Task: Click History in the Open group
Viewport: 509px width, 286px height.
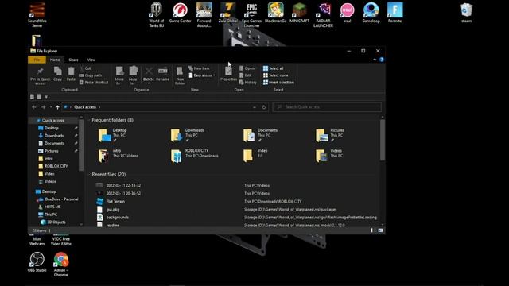Action: pos(248,83)
